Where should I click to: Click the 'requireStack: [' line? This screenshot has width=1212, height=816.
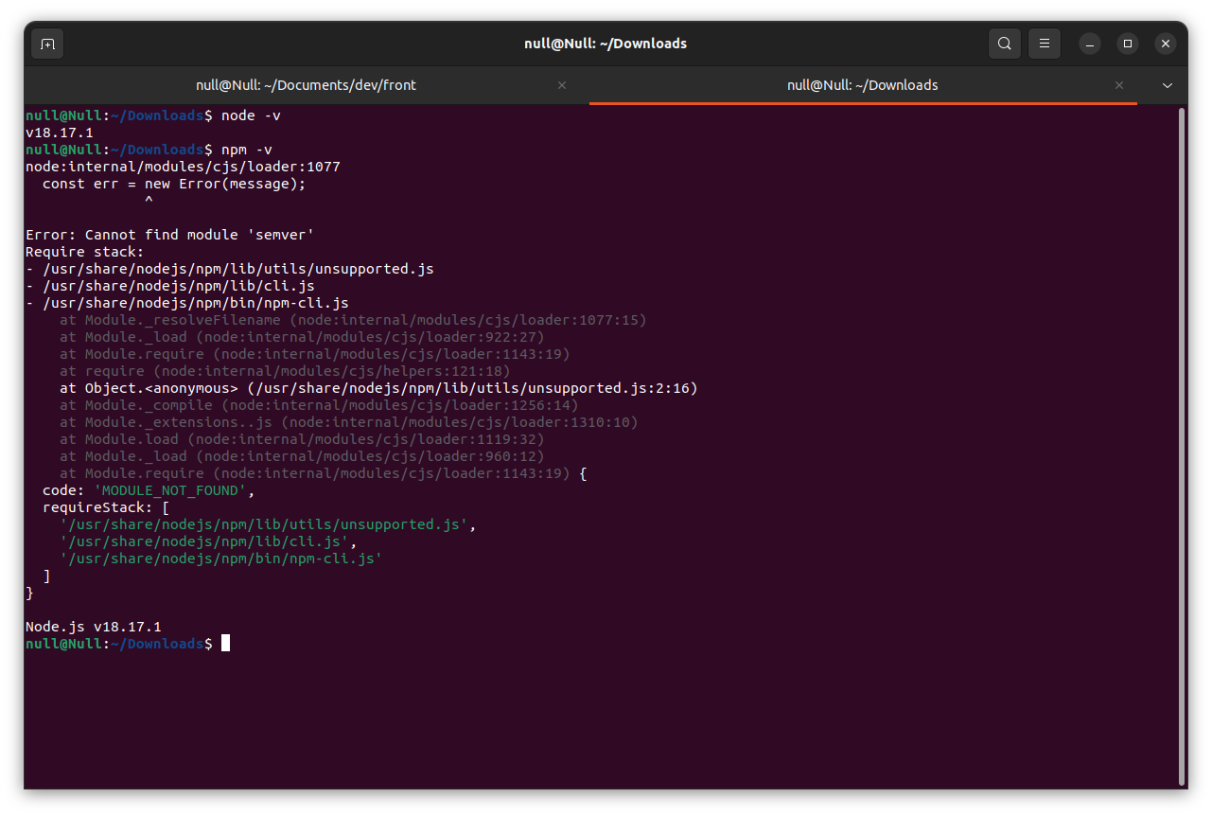[106, 507]
